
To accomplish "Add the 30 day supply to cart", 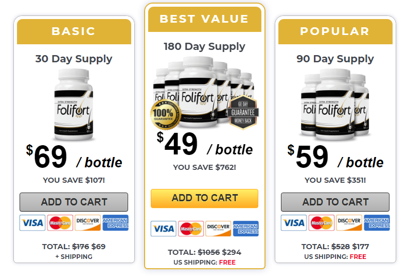I will [x=74, y=202].
